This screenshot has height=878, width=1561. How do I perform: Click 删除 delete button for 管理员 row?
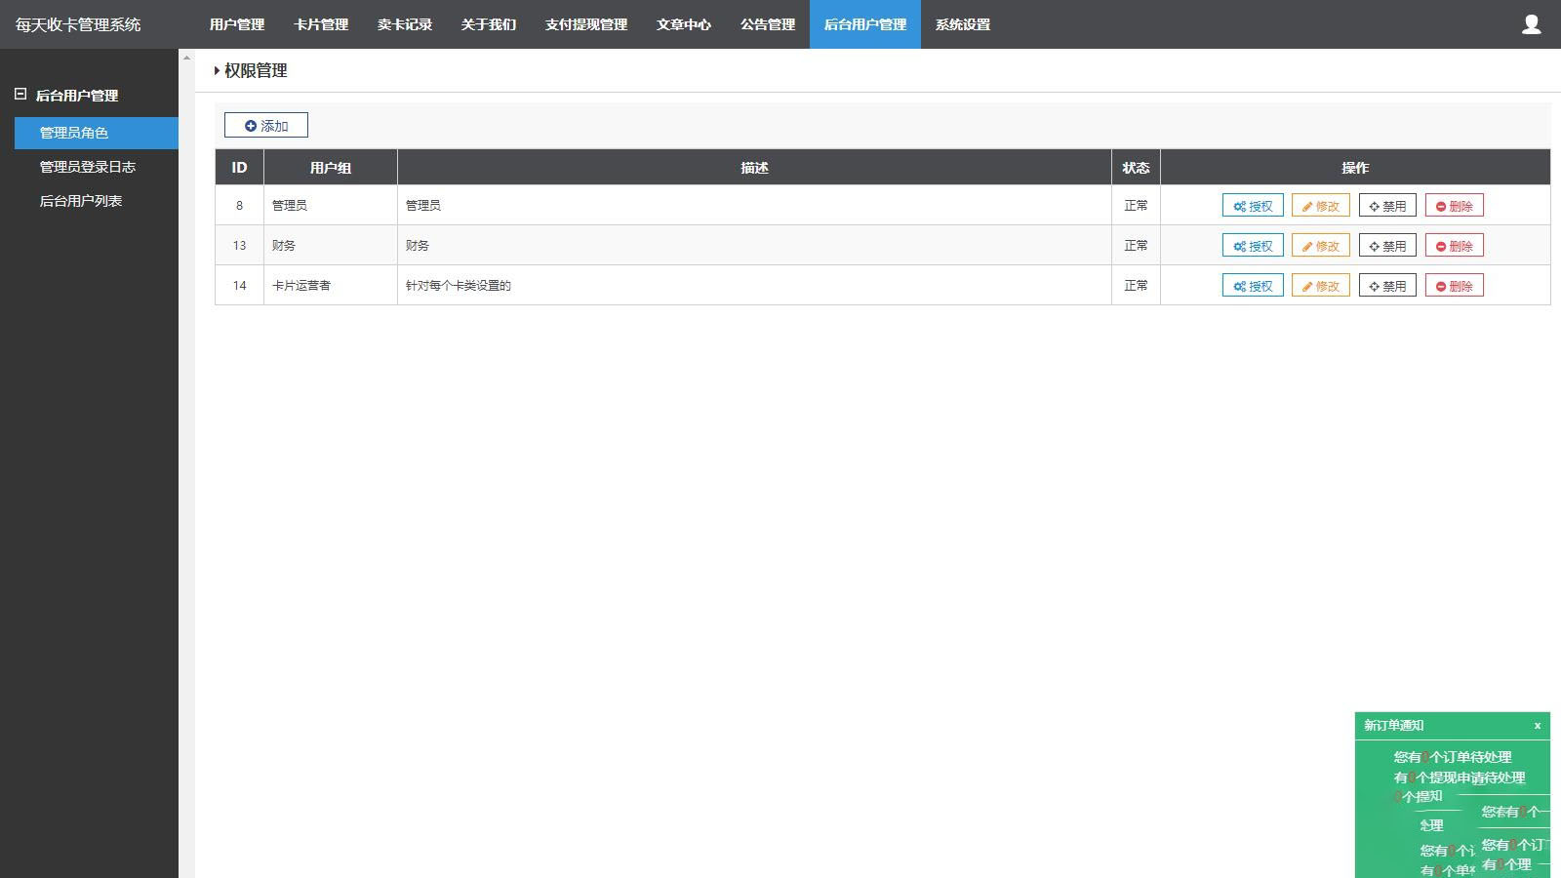point(1454,206)
